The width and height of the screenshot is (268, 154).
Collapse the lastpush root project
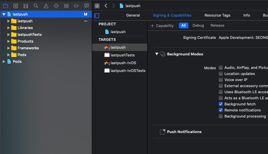point(4,15)
